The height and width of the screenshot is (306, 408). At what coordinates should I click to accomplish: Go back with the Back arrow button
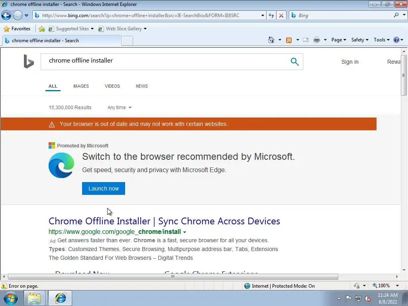click(x=6, y=16)
